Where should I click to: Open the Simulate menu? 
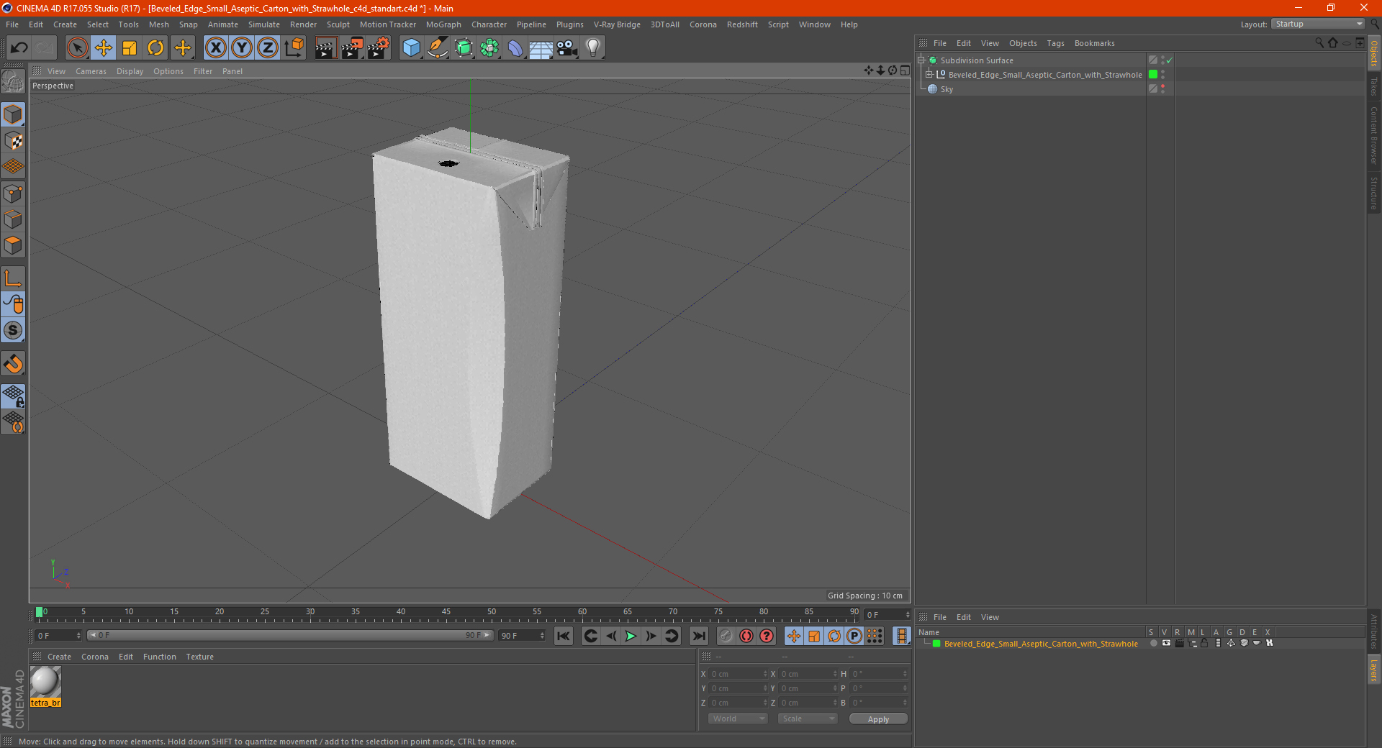click(264, 24)
